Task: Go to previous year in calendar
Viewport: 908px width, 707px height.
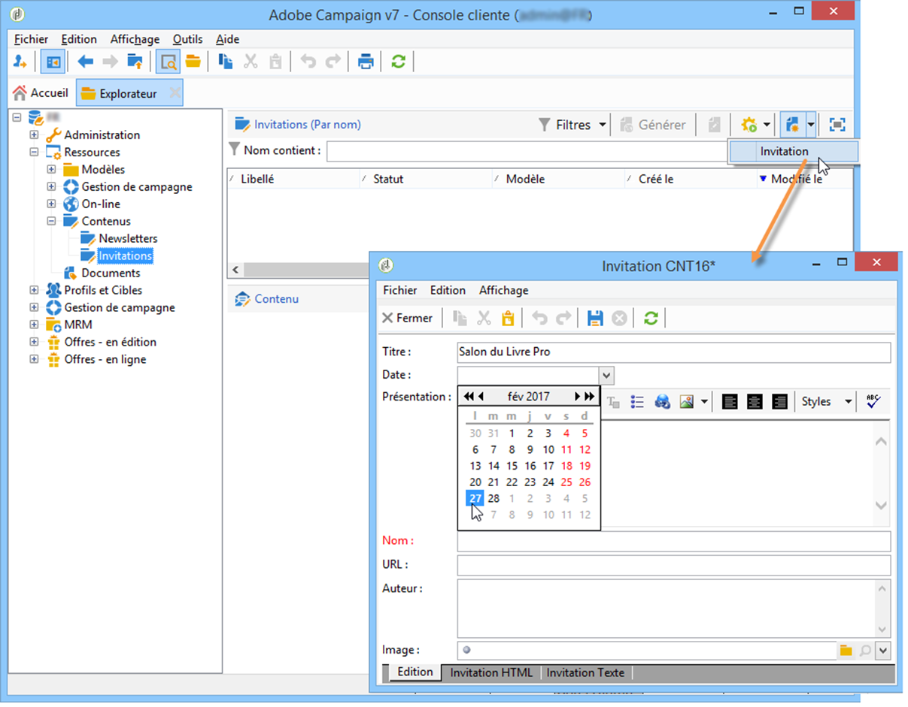Action: (469, 397)
